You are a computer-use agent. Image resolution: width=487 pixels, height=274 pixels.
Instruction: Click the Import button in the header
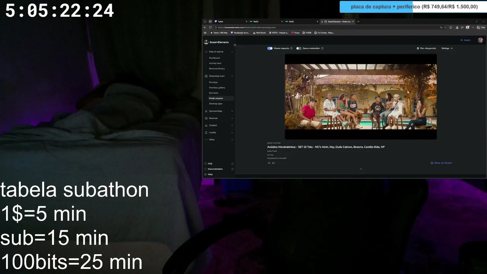[465, 40]
